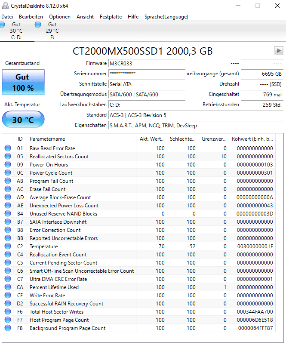The height and width of the screenshot is (345, 286).
Task: Click status orb for Current Pending Sector Count
Action: pyautogui.click(x=8, y=262)
